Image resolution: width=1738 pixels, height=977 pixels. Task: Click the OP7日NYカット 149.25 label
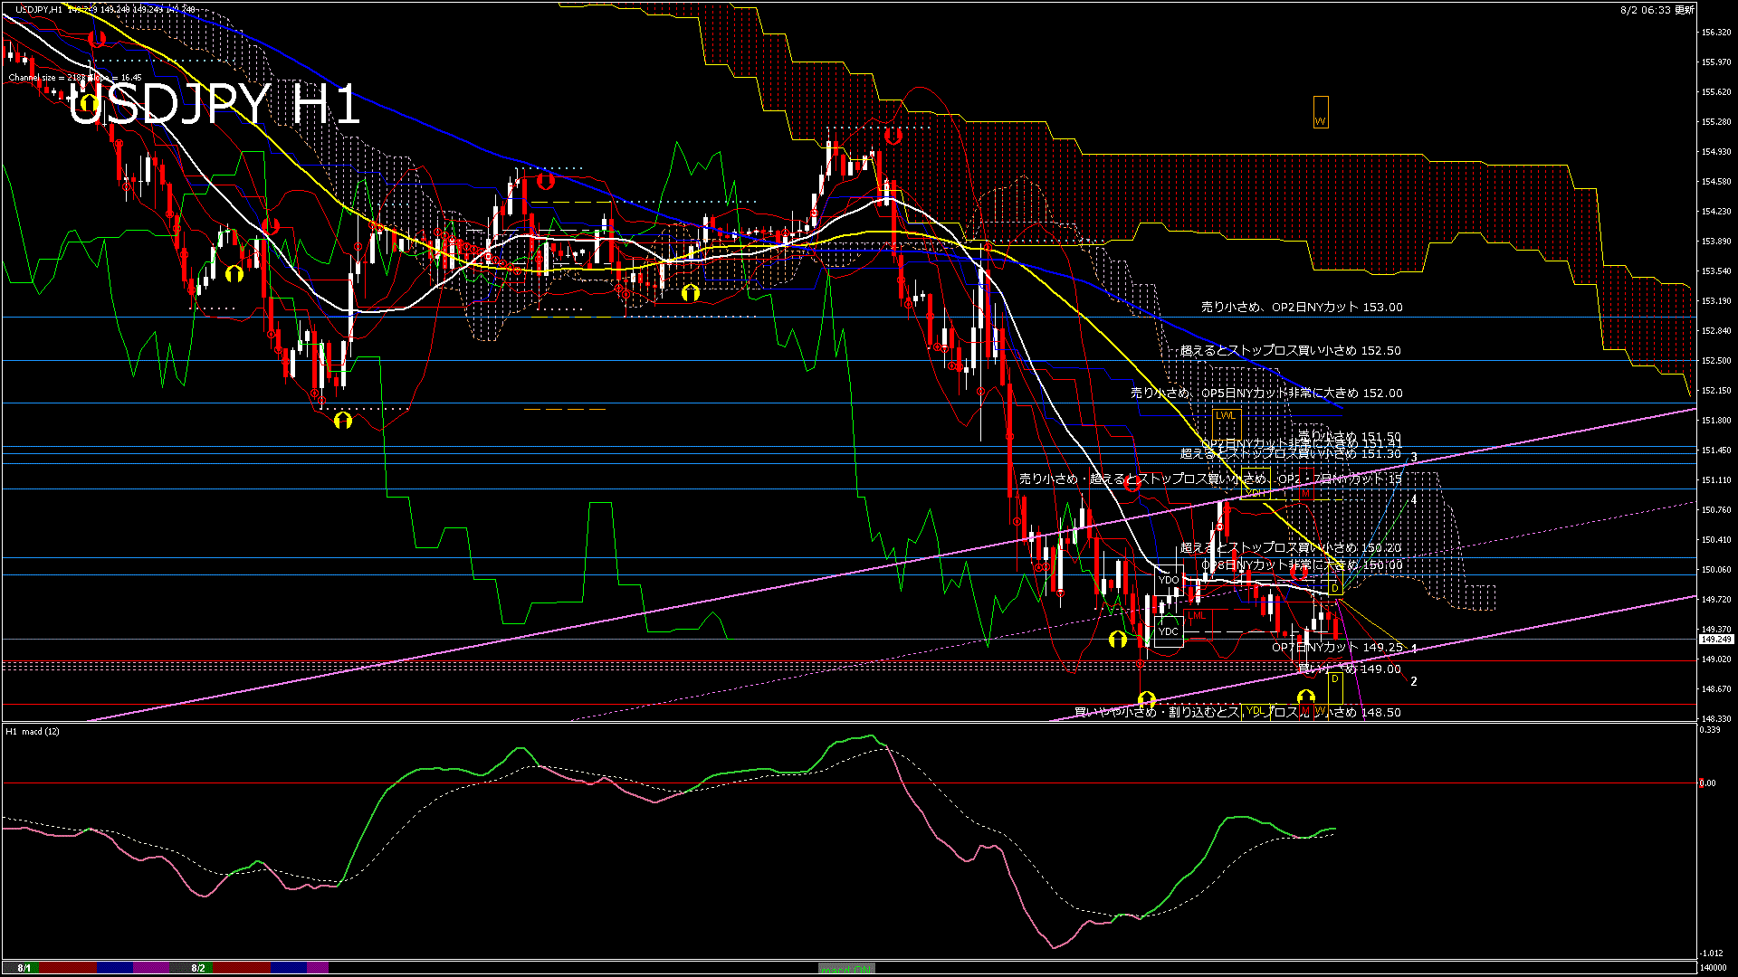click(x=1337, y=648)
